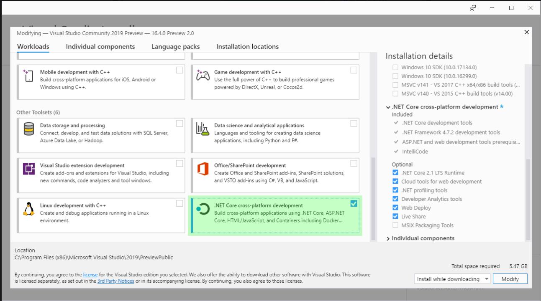The height and width of the screenshot is (301, 541).
Task: Click the Total space required 5.47 GB value
Action: tap(518, 266)
